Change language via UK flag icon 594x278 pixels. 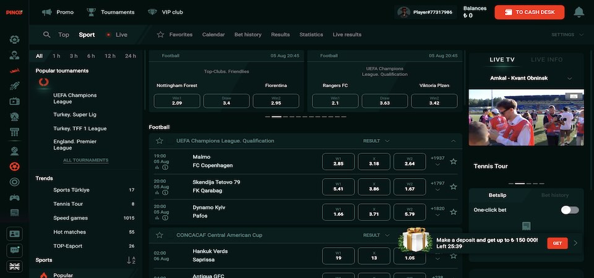(x=14, y=266)
